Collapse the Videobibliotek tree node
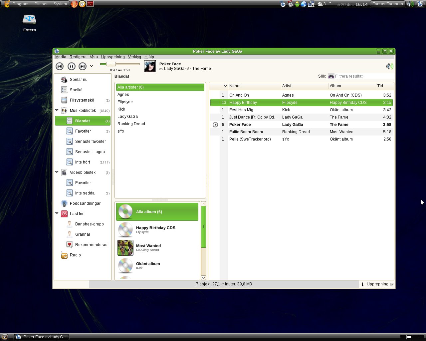The image size is (426, 341). pyautogui.click(x=57, y=172)
